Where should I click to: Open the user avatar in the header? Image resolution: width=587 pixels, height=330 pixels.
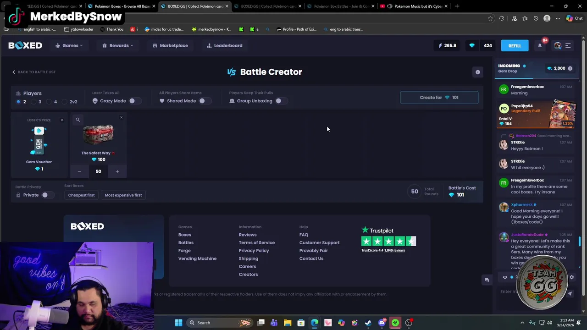tap(558, 45)
